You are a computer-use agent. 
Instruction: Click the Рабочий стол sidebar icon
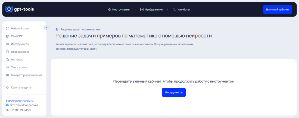click(x=7, y=29)
